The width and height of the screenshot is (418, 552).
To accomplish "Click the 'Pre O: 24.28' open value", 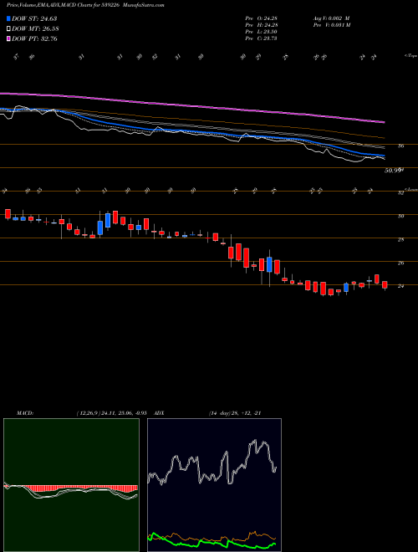I will tap(262, 18).
